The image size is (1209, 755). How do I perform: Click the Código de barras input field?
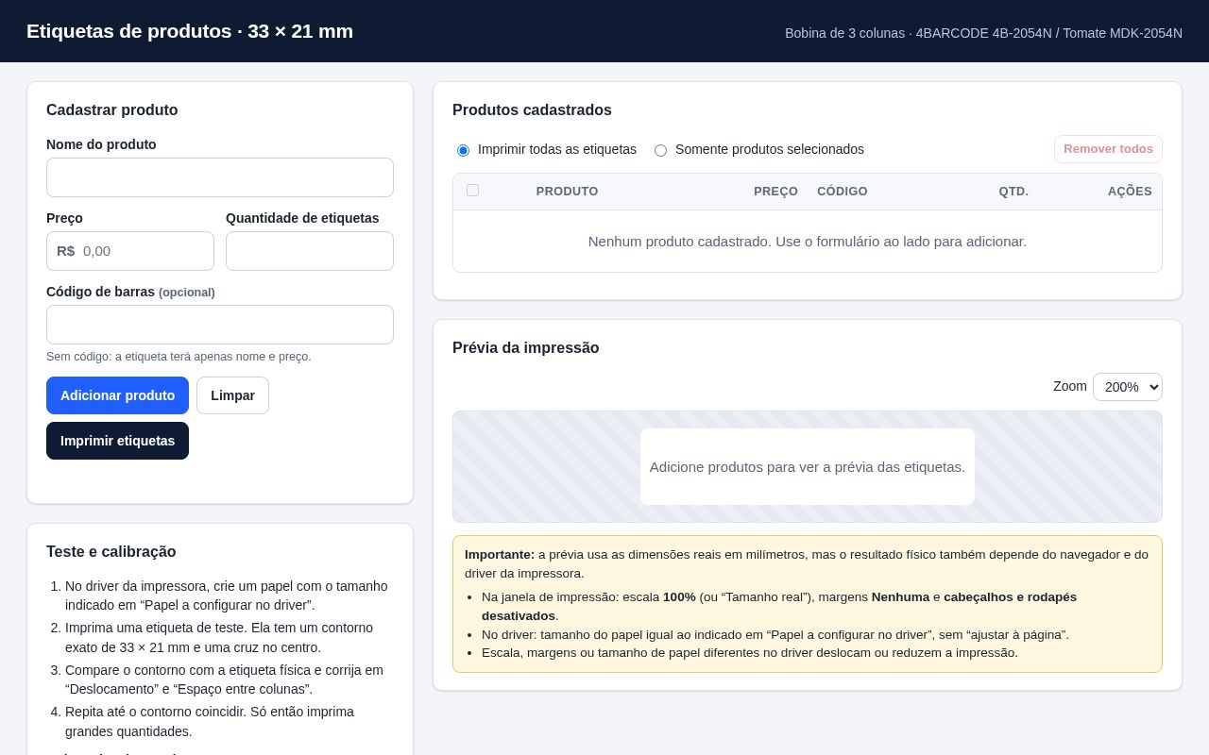click(220, 325)
